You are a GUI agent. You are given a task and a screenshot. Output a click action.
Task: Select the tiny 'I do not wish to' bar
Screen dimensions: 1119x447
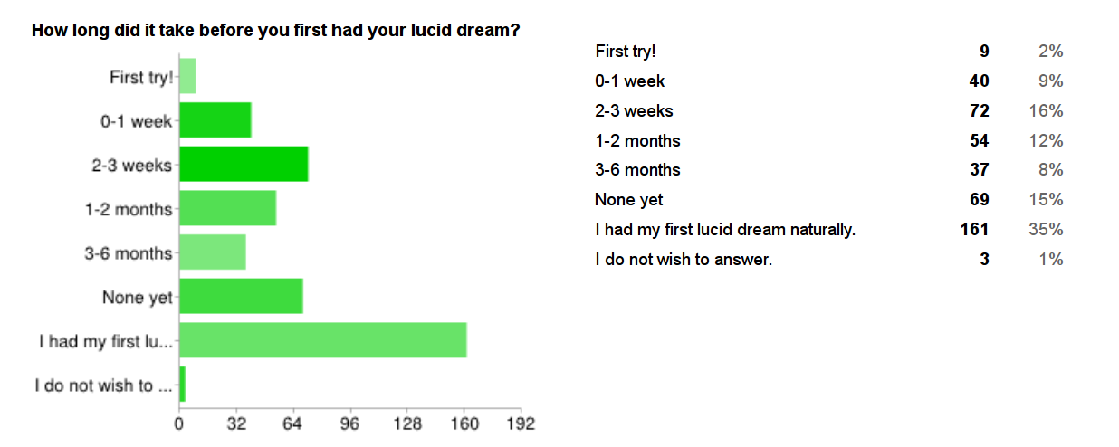point(182,385)
